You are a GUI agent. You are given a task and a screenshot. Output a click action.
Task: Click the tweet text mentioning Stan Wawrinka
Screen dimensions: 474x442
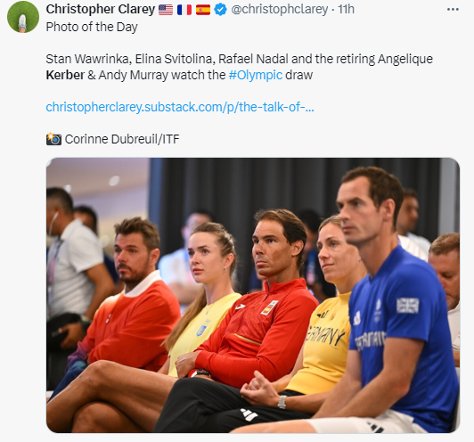pyautogui.click(x=240, y=67)
